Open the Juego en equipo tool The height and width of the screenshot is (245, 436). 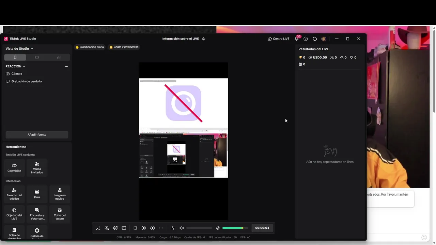(60, 194)
